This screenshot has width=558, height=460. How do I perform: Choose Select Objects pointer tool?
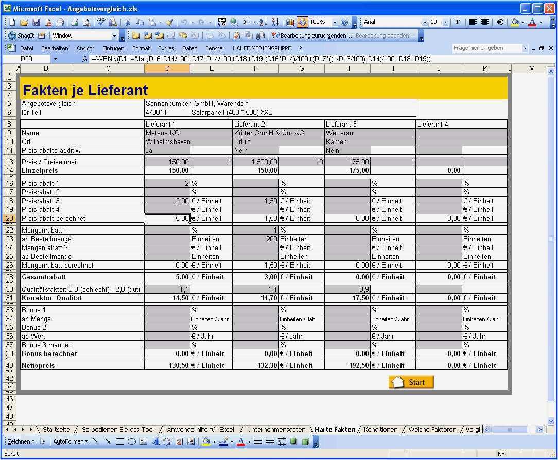pos(42,441)
